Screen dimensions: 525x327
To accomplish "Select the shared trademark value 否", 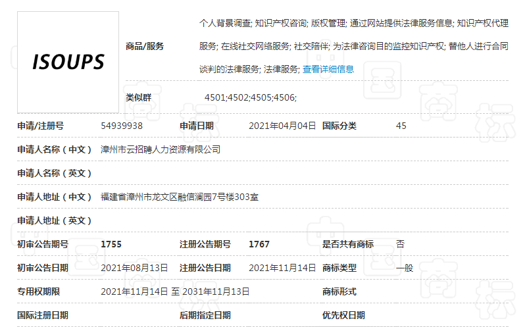I will click(x=400, y=244).
